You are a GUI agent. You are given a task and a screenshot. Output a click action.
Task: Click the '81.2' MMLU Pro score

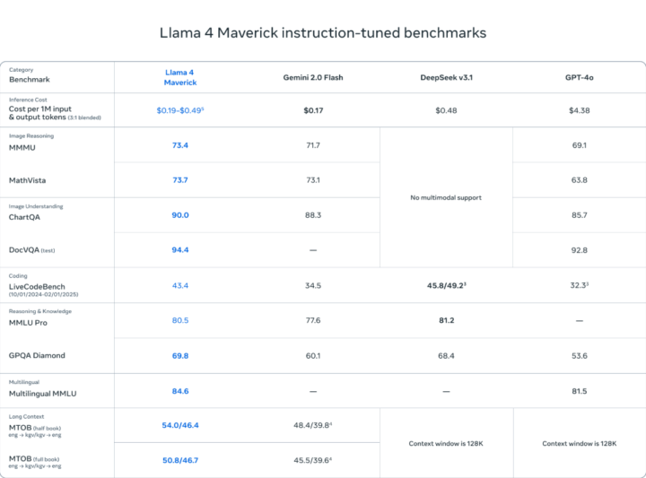click(x=446, y=320)
